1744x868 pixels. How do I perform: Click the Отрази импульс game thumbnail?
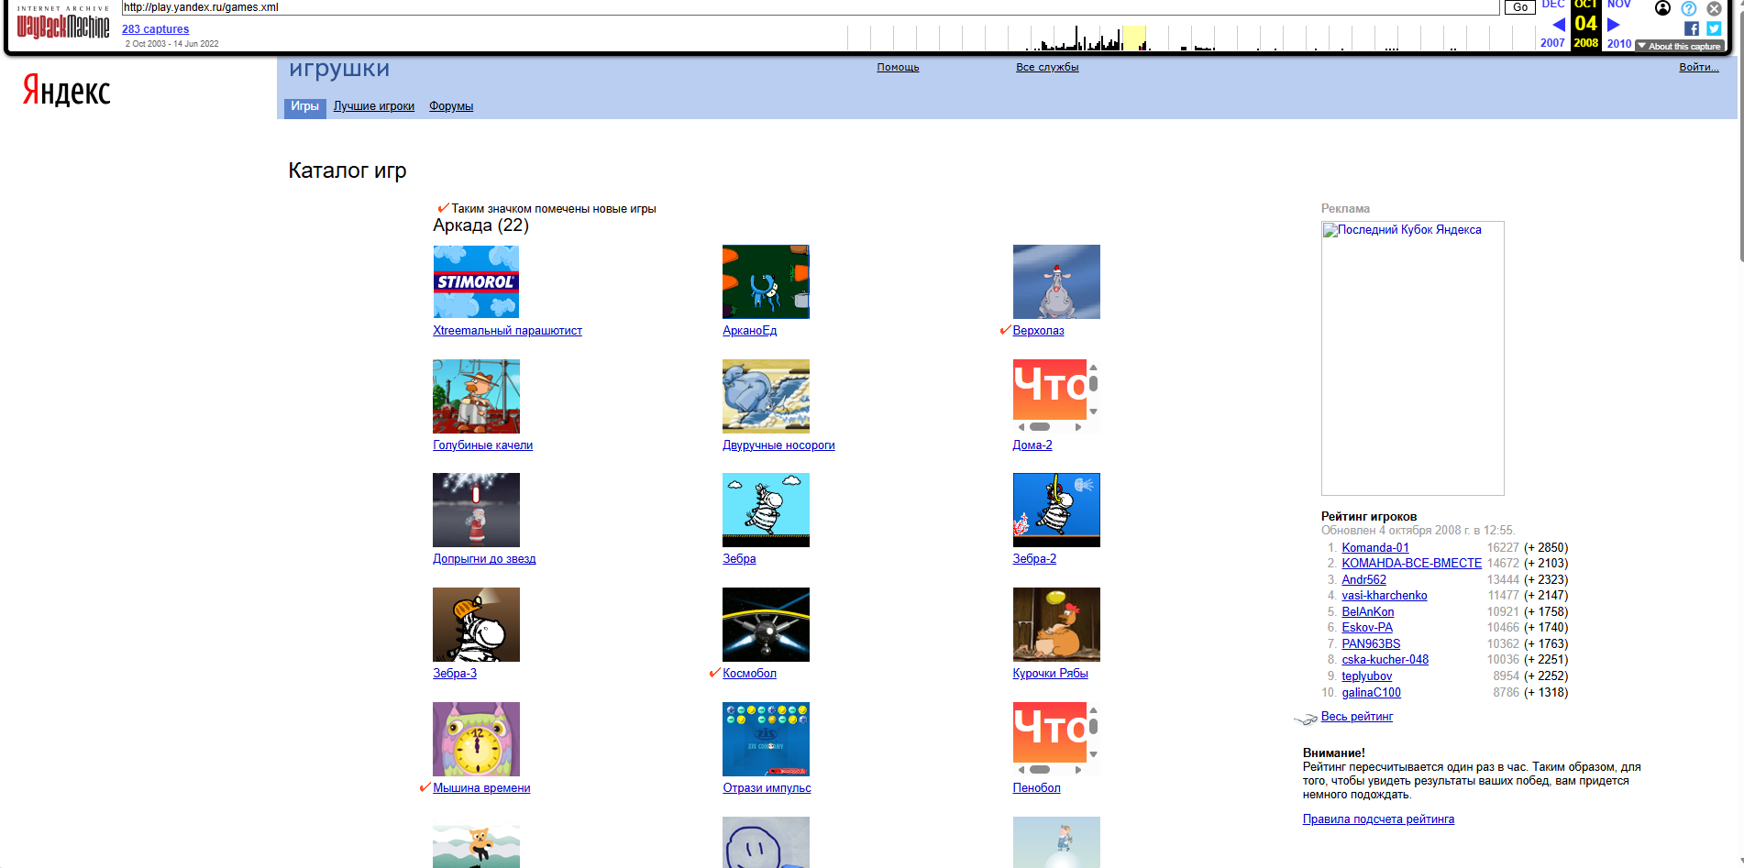click(x=766, y=739)
